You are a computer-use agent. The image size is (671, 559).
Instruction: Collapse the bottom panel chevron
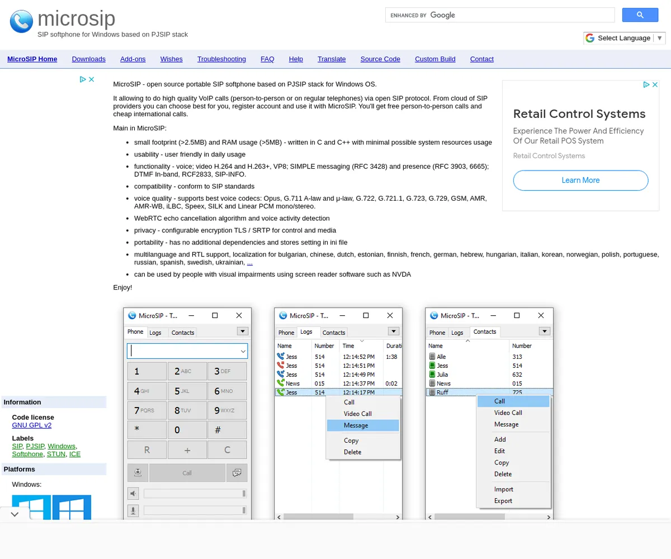(x=15, y=514)
